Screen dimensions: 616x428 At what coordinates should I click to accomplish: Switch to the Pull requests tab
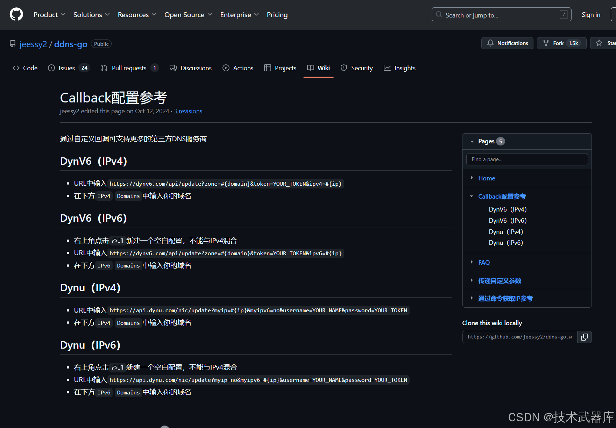[x=130, y=68]
